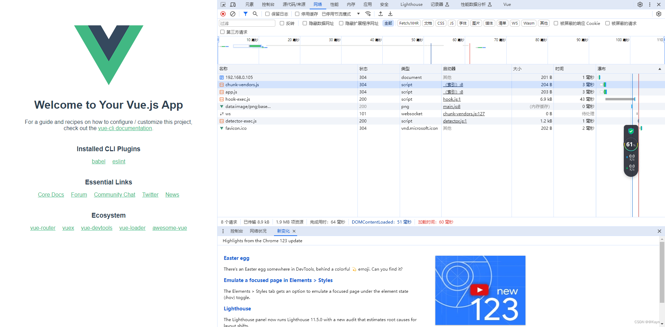Toggle 隐藏数据网址 checkbox
Viewport: 665px width, 327px height.
point(305,23)
